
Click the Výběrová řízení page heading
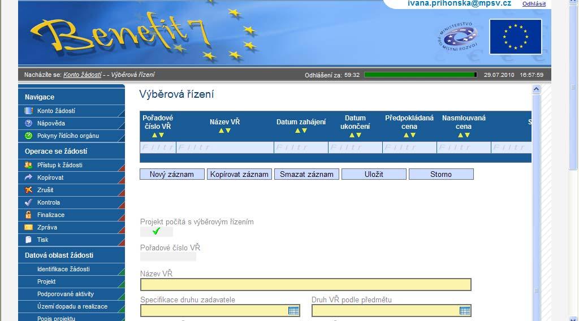pyautogui.click(x=176, y=94)
